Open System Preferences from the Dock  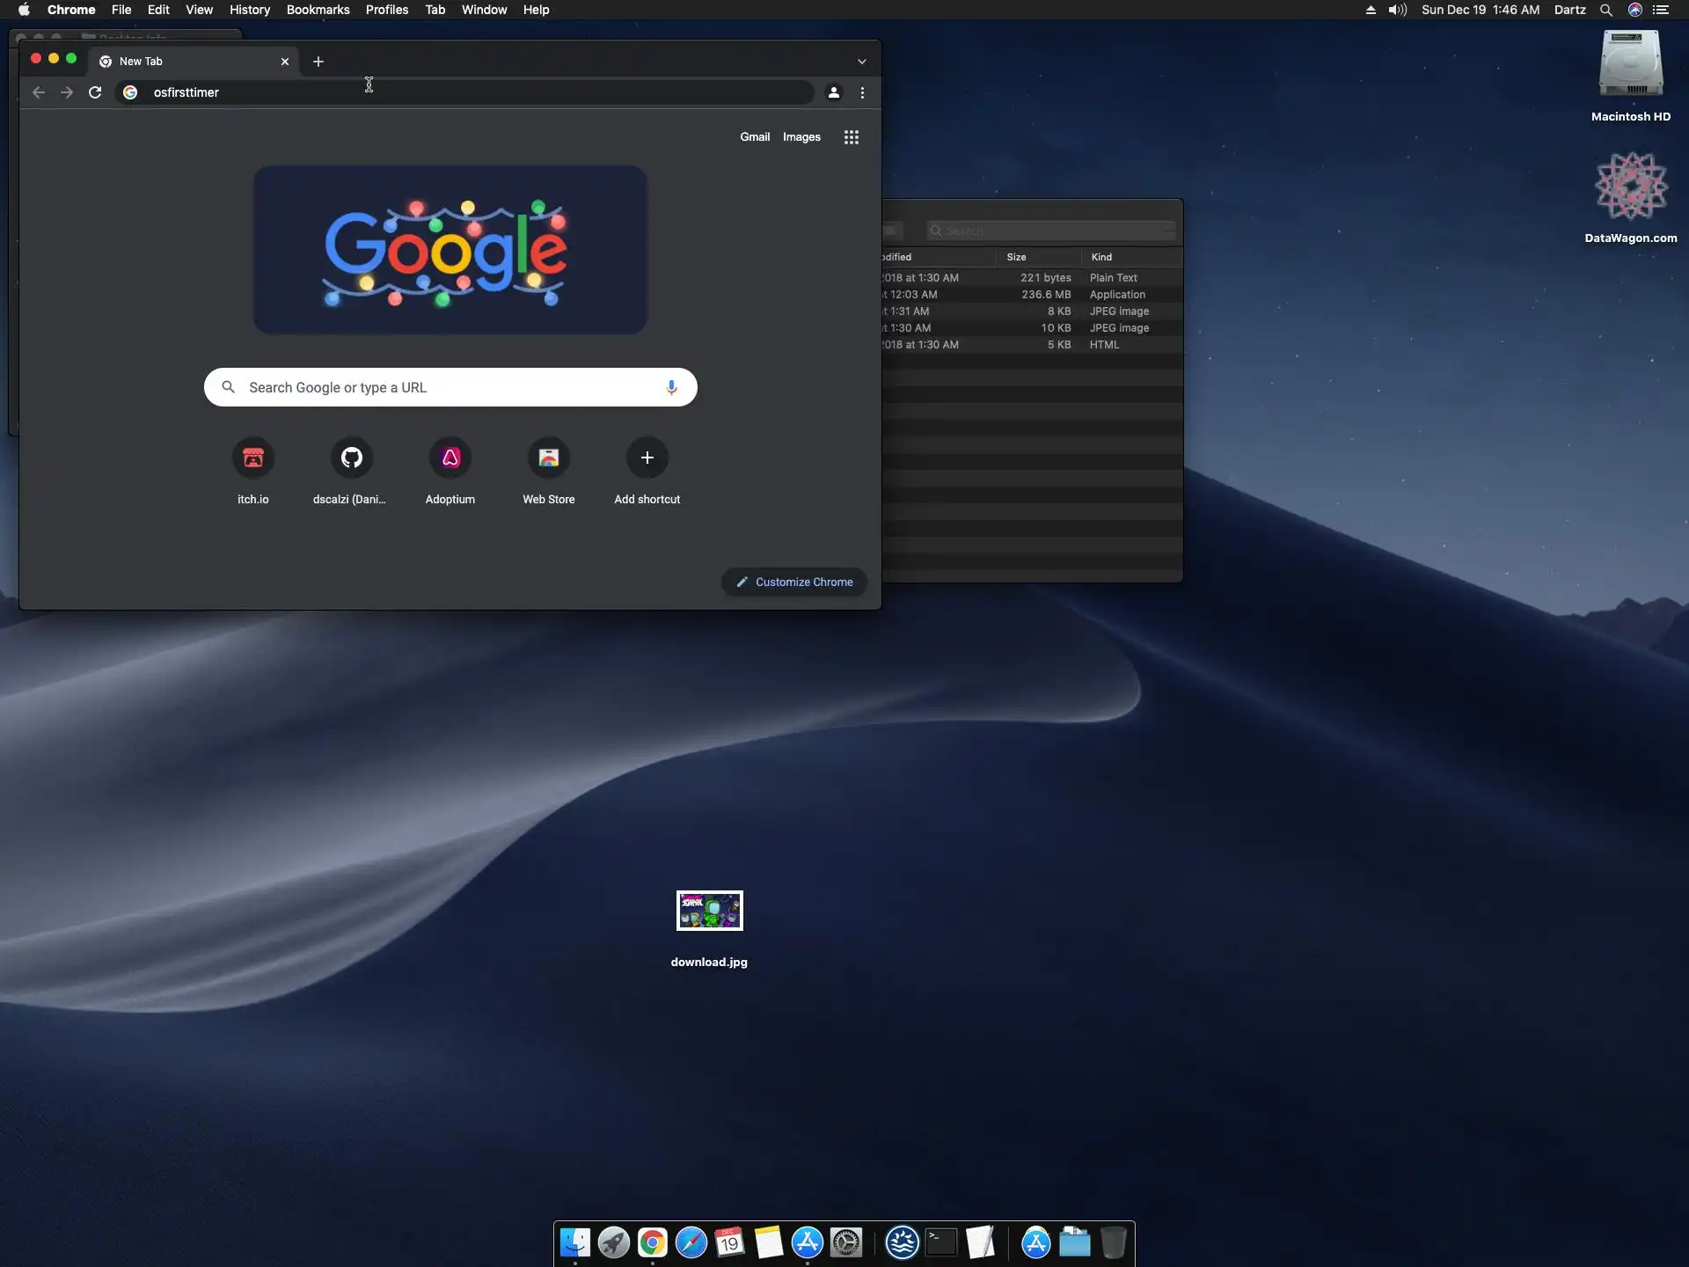pos(846,1242)
